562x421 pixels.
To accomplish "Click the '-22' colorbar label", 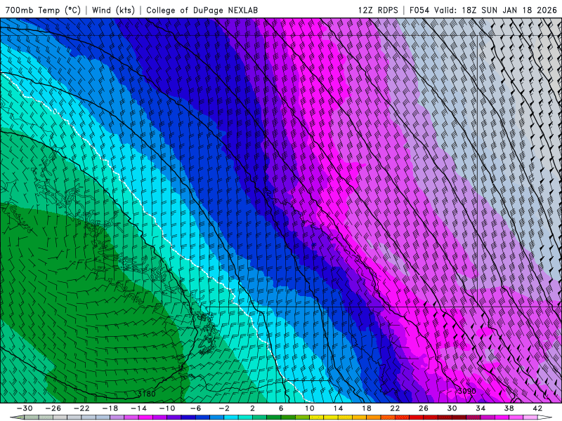I will (x=81, y=408).
